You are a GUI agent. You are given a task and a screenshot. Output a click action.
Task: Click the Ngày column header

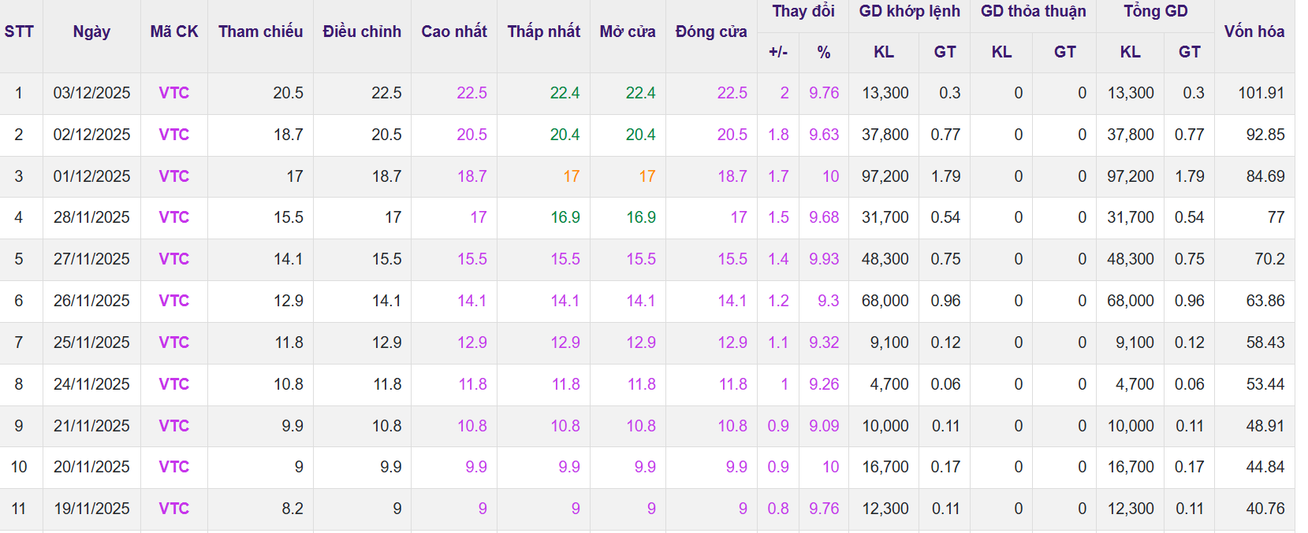(91, 31)
